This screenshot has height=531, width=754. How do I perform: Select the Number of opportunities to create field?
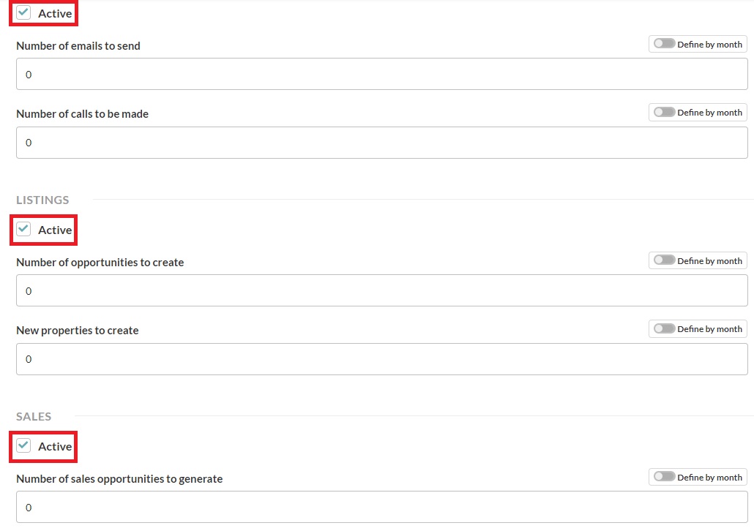pos(381,290)
